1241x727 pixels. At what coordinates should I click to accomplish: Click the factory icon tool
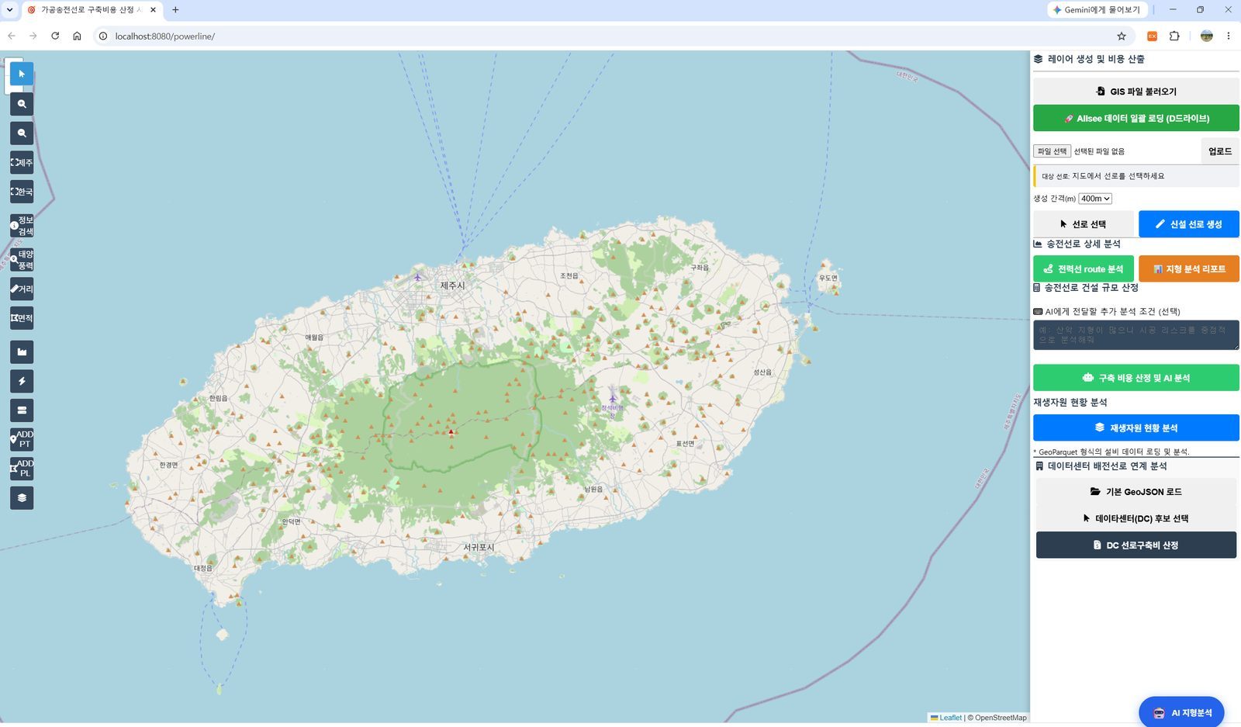[22, 352]
